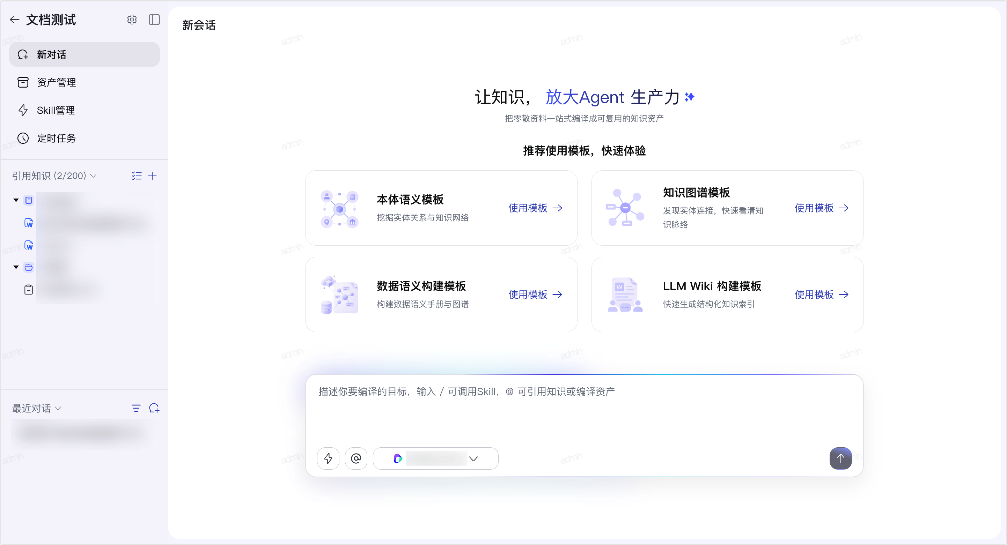Click the checklist icon beside 引用知识

(x=137, y=176)
